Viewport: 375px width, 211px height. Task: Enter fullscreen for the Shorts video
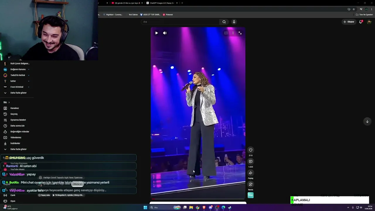tap(240, 33)
